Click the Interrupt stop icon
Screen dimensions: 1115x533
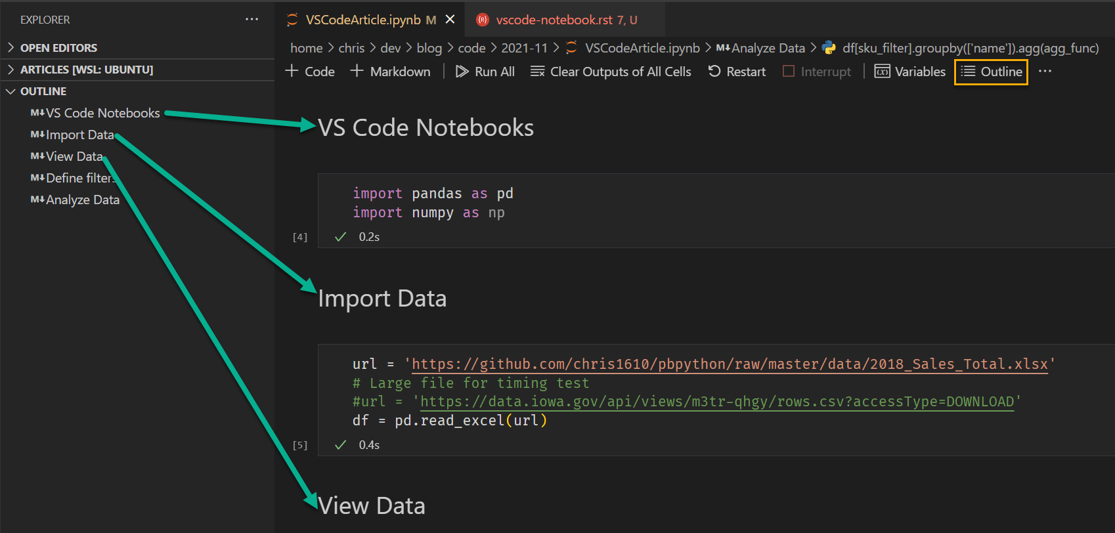[x=789, y=72]
